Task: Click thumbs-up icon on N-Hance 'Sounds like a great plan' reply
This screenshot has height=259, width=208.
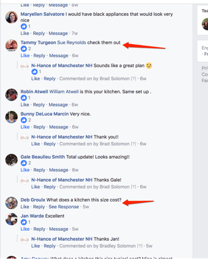Action: pyautogui.click(x=34, y=72)
